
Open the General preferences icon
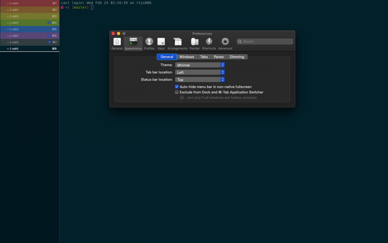click(117, 43)
